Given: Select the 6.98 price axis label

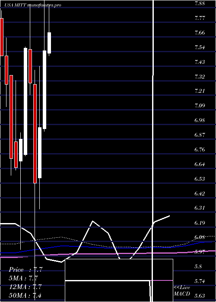Looking at the screenshot, I should [200, 120].
